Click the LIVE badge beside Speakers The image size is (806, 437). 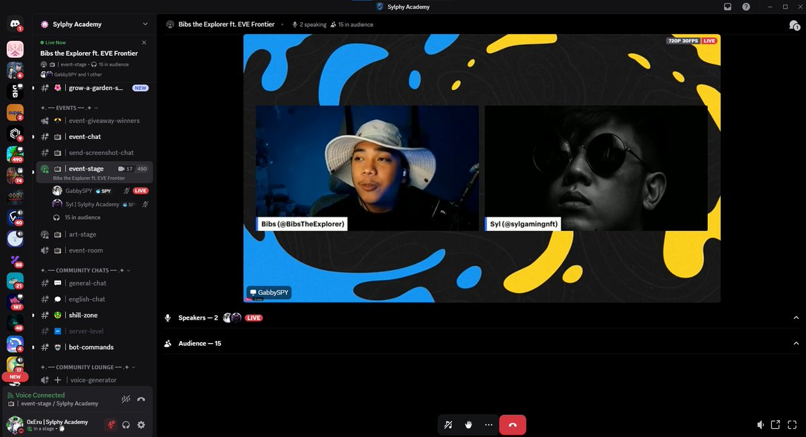[253, 318]
